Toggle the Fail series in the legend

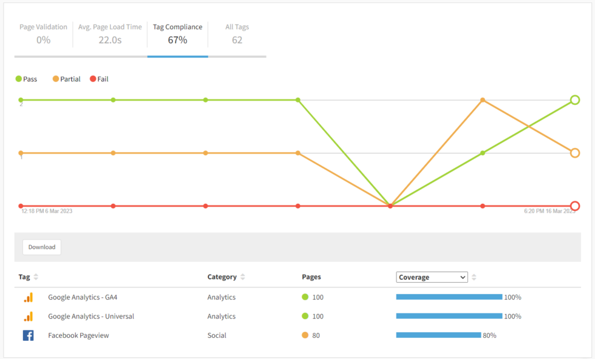click(x=100, y=79)
